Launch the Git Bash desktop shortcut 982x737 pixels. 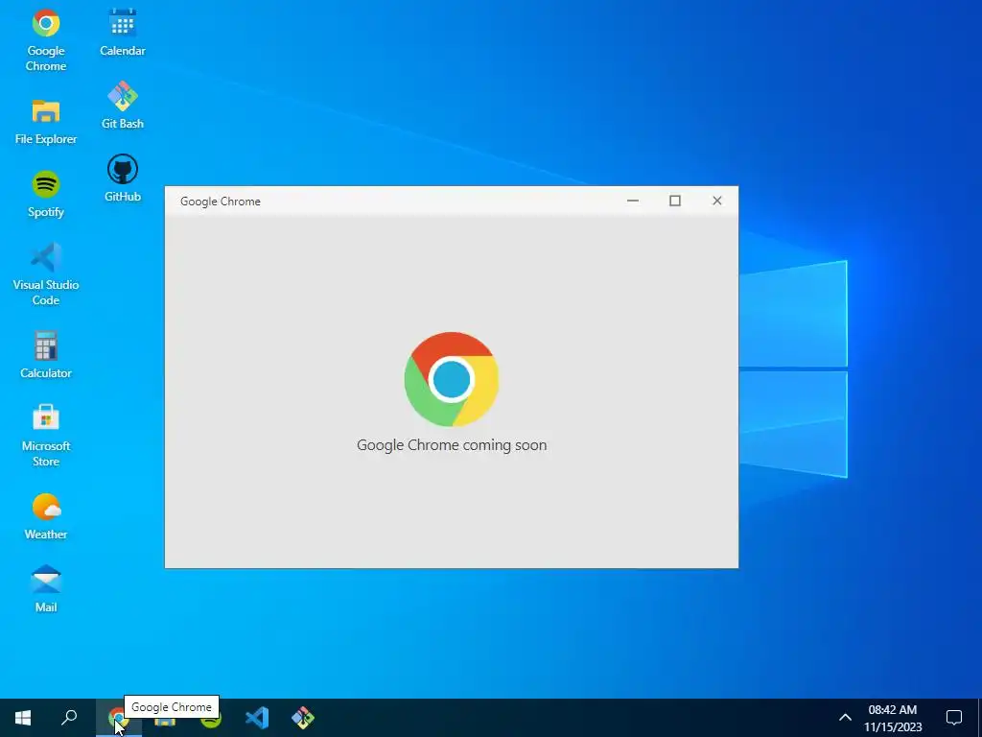pos(123,106)
